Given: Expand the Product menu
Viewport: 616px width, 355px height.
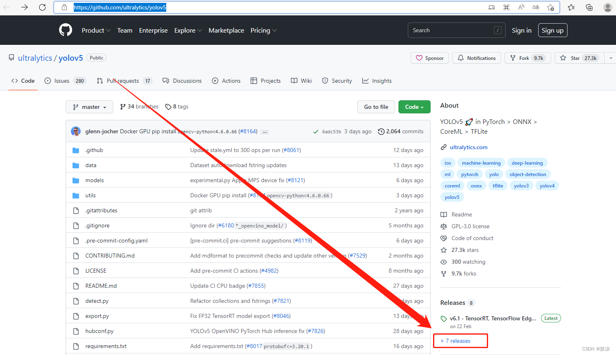Looking at the screenshot, I should point(96,30).
